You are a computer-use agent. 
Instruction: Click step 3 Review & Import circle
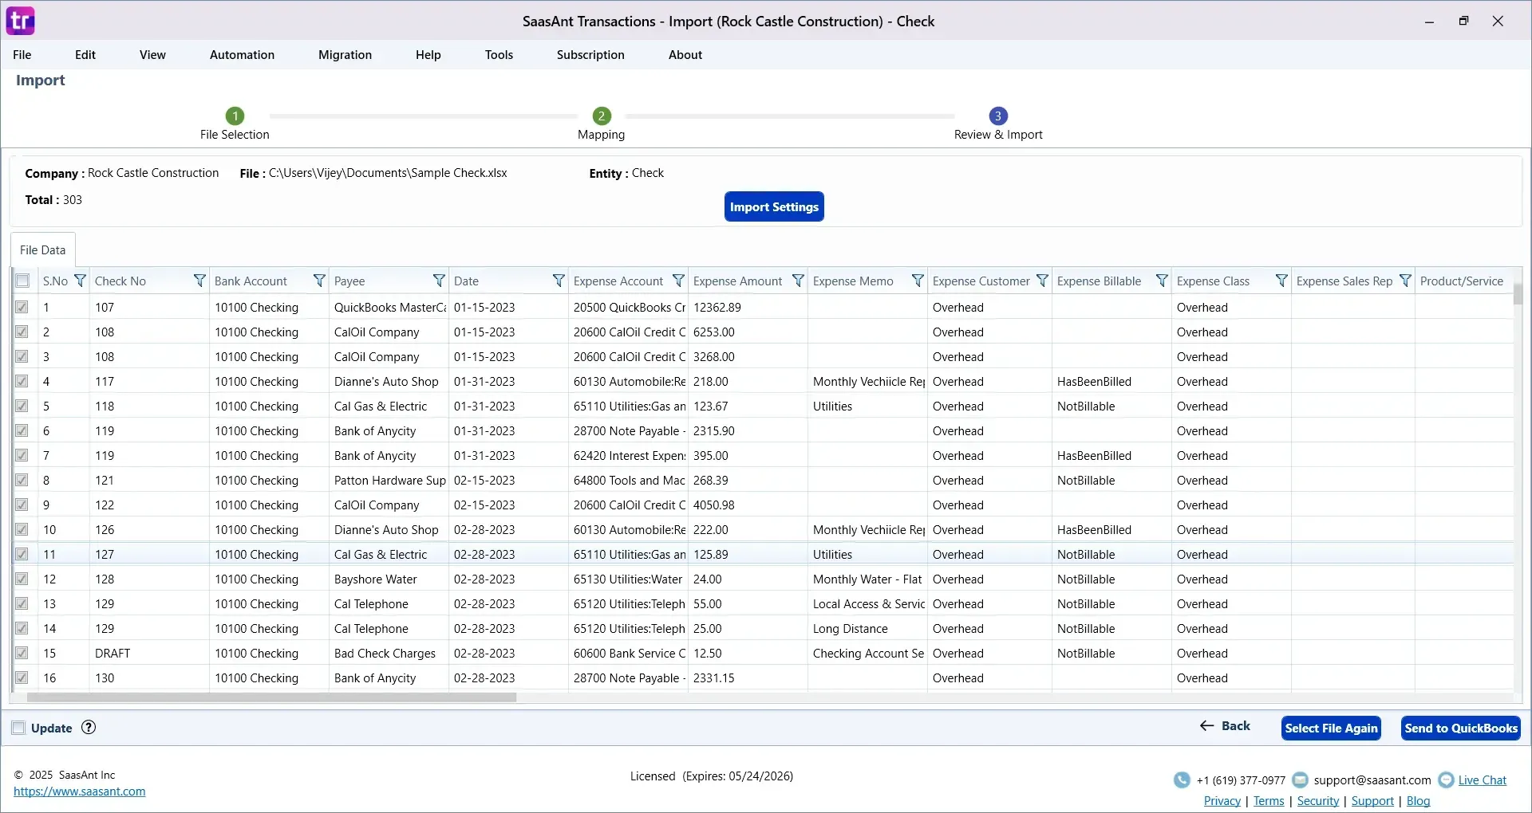997,116
